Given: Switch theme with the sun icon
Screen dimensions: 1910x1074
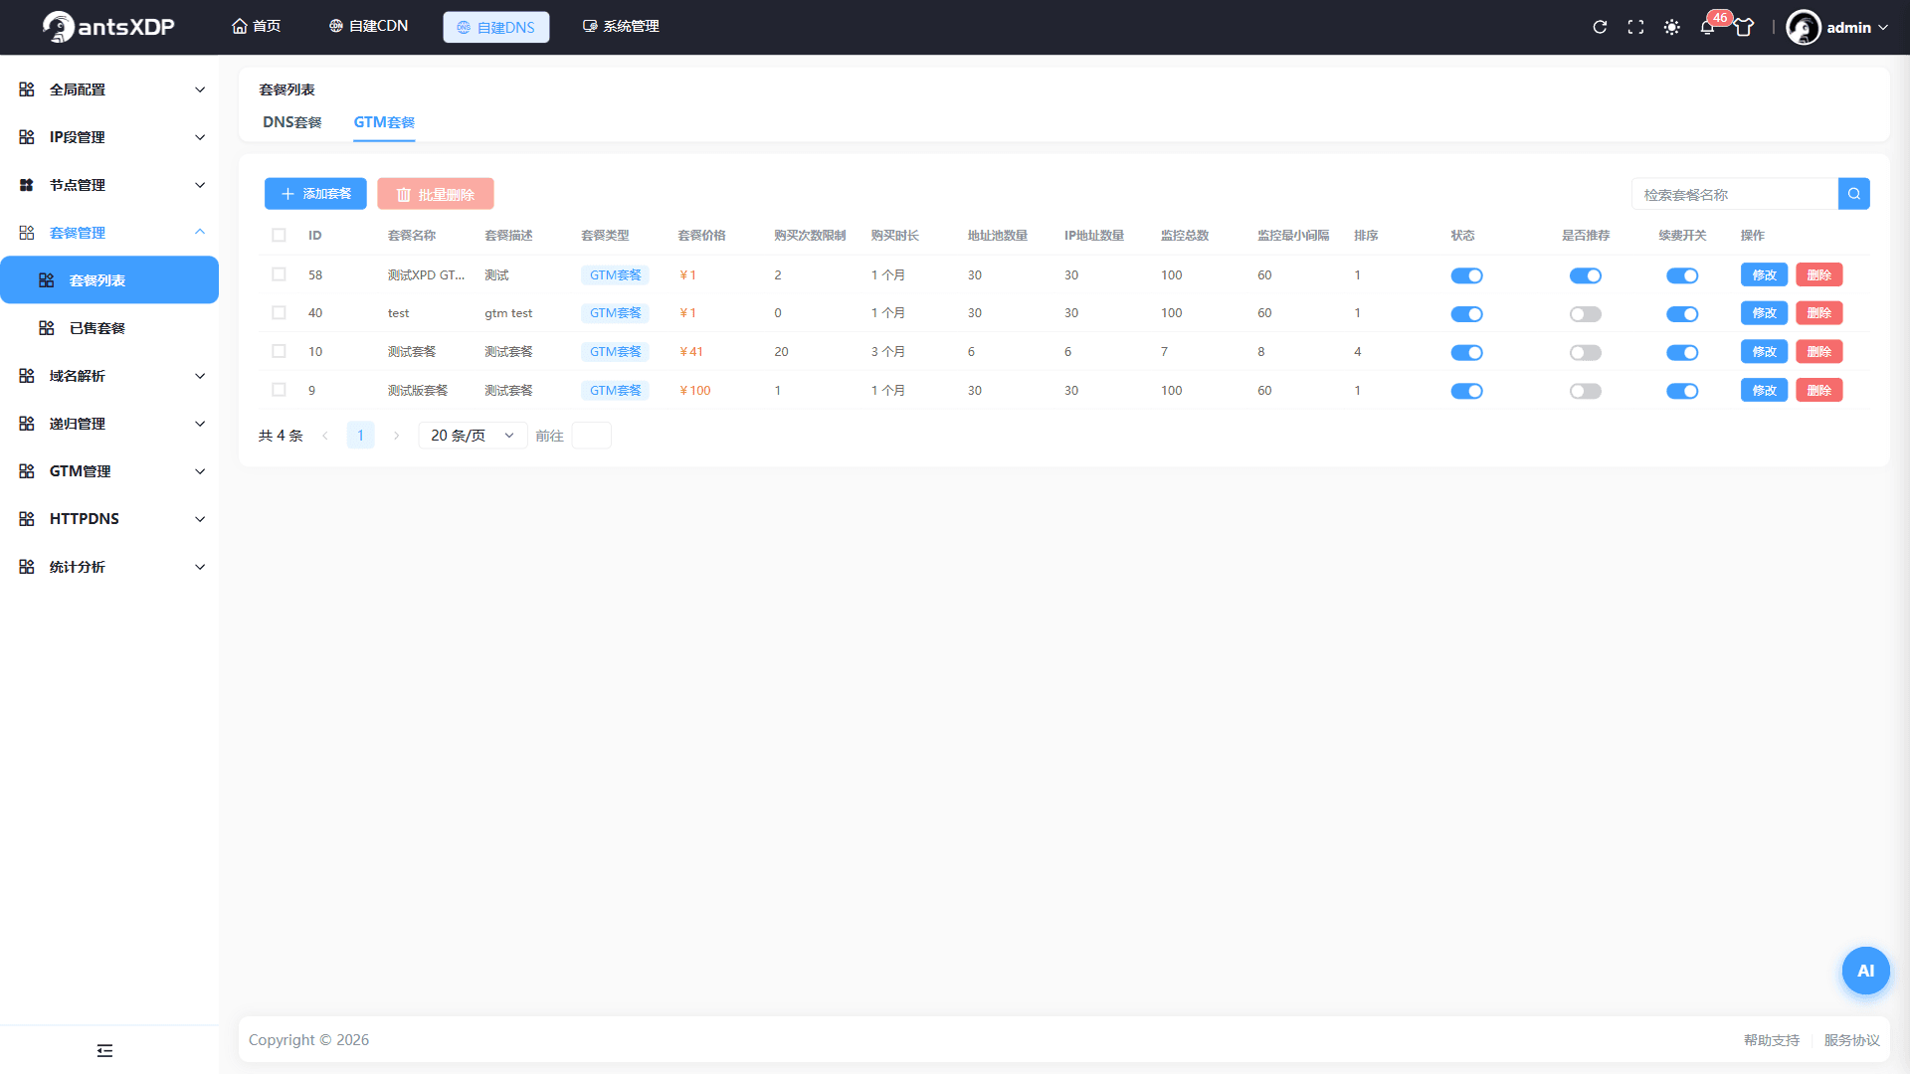Looking at the screenshot, I should [x=1671, y=27].
